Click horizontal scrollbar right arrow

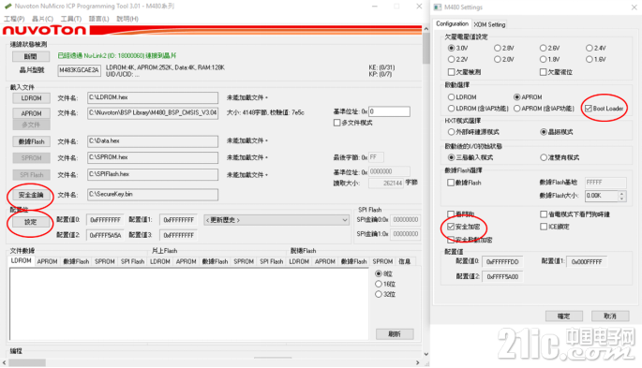click(418, 362)
